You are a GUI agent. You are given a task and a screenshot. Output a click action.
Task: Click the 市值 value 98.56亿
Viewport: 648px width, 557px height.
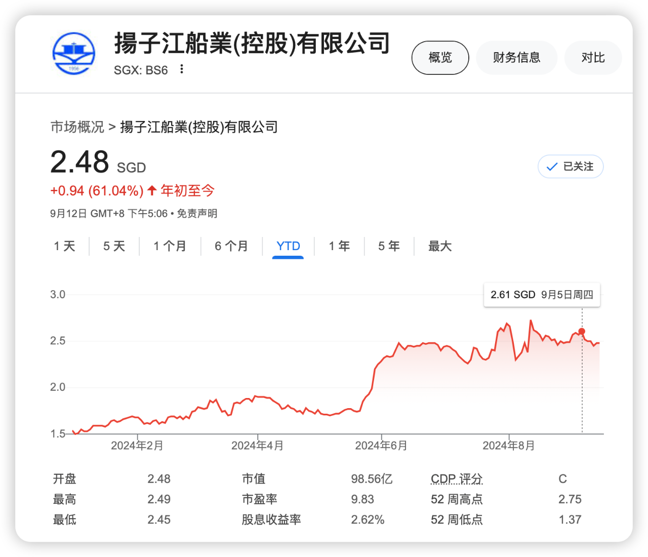click(372, 479)
